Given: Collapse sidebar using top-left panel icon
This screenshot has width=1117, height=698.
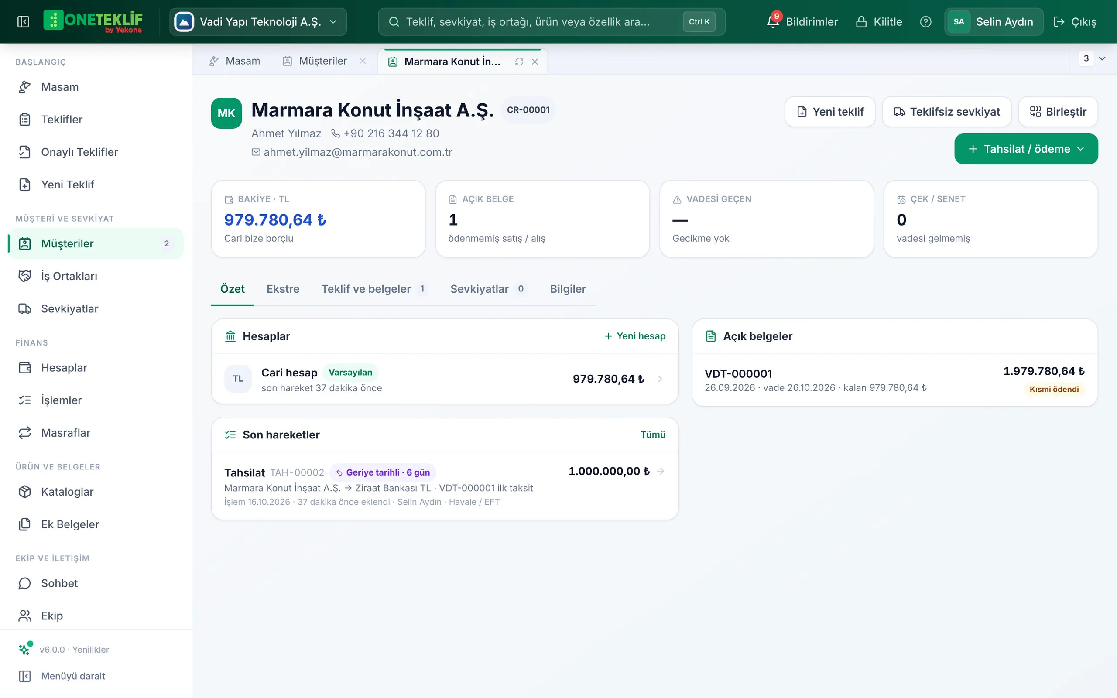Looking at the screenshot, I should (23, 22).
